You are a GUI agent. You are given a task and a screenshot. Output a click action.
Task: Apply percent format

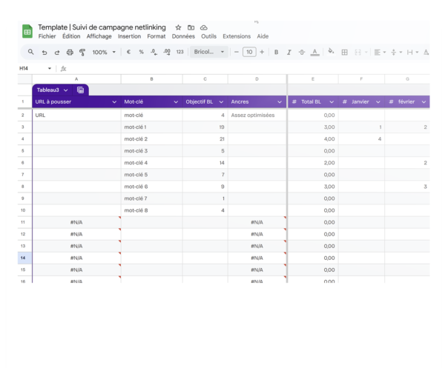coord(141,53)
